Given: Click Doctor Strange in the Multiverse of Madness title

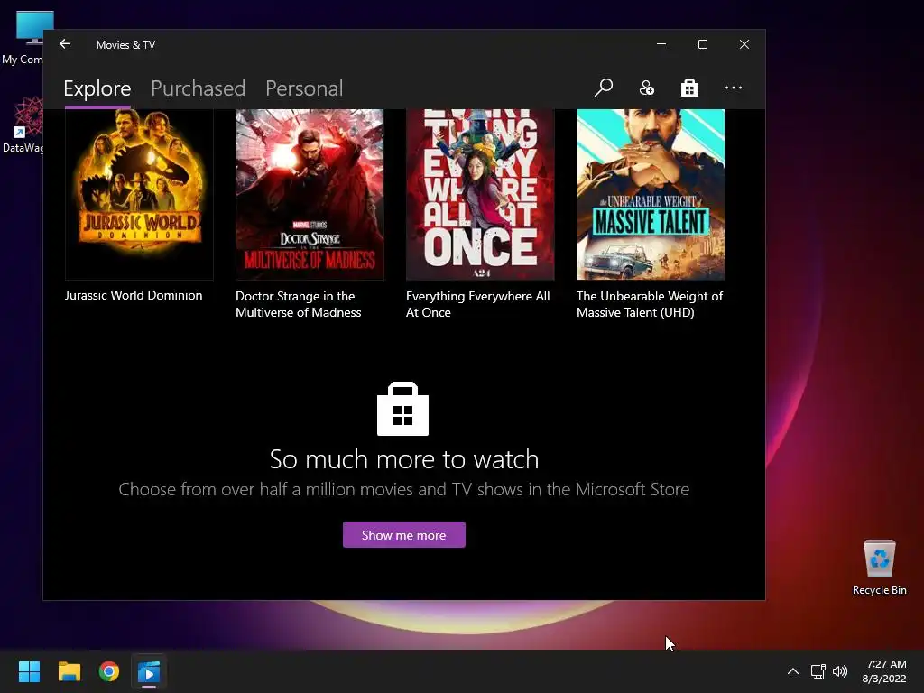Looking at the screenshot, I should (298, 304).
